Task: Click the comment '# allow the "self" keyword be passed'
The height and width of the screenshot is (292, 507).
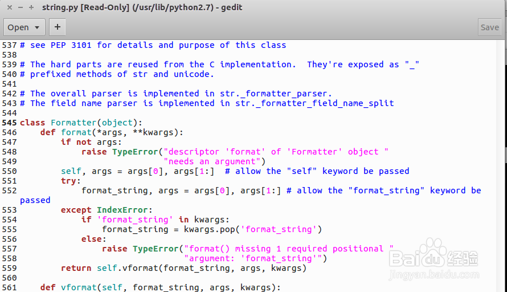Action: [x=317, y=171]
